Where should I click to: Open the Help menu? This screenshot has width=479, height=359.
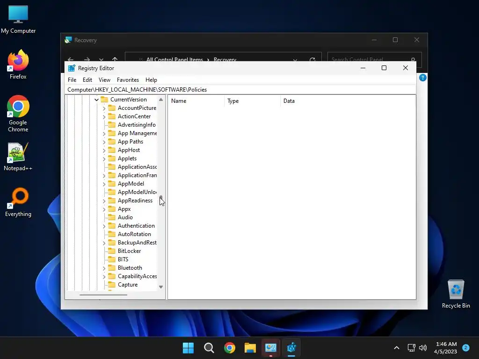tap(151, 79)
